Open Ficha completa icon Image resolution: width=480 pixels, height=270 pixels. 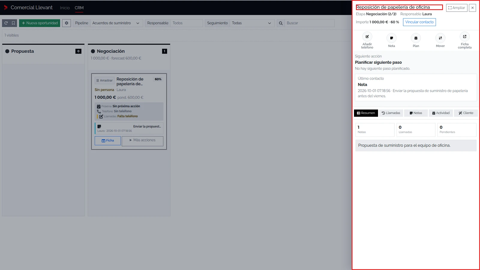point(465,37)
